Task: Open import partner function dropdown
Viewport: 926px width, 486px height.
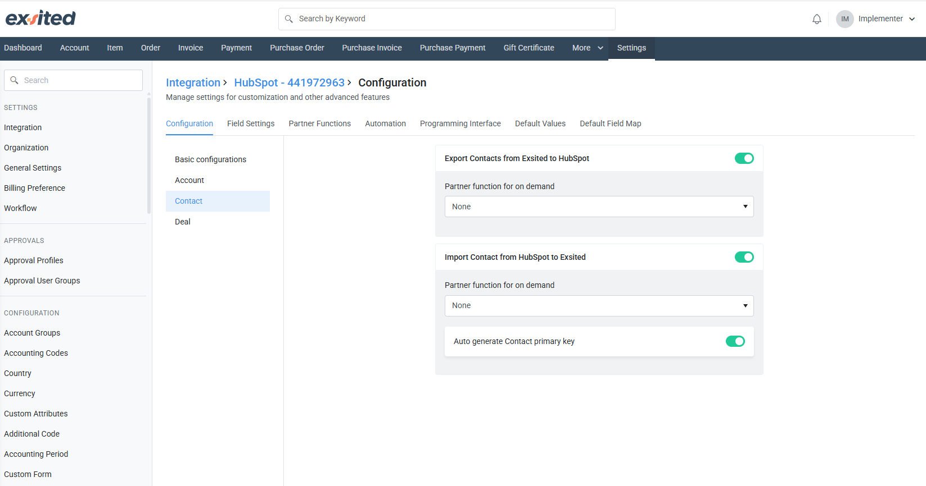Action: point(599,305)
